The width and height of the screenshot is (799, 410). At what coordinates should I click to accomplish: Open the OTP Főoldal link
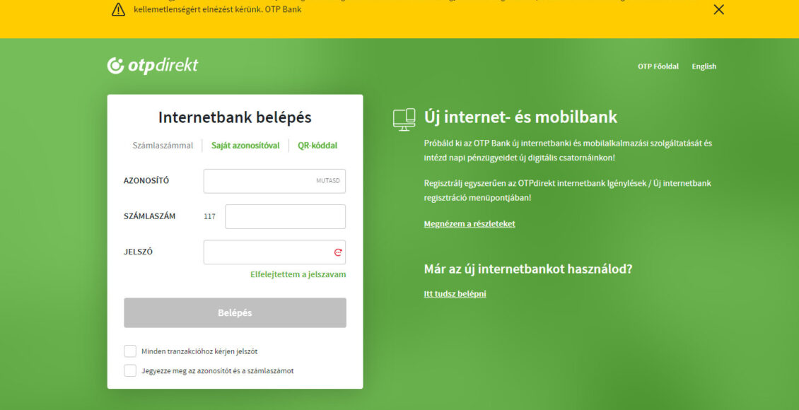658,66
